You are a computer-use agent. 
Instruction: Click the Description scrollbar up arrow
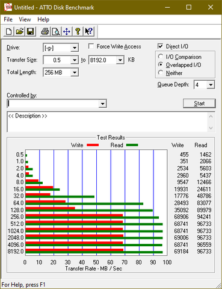pyautogui.click(x=211, y=116)
